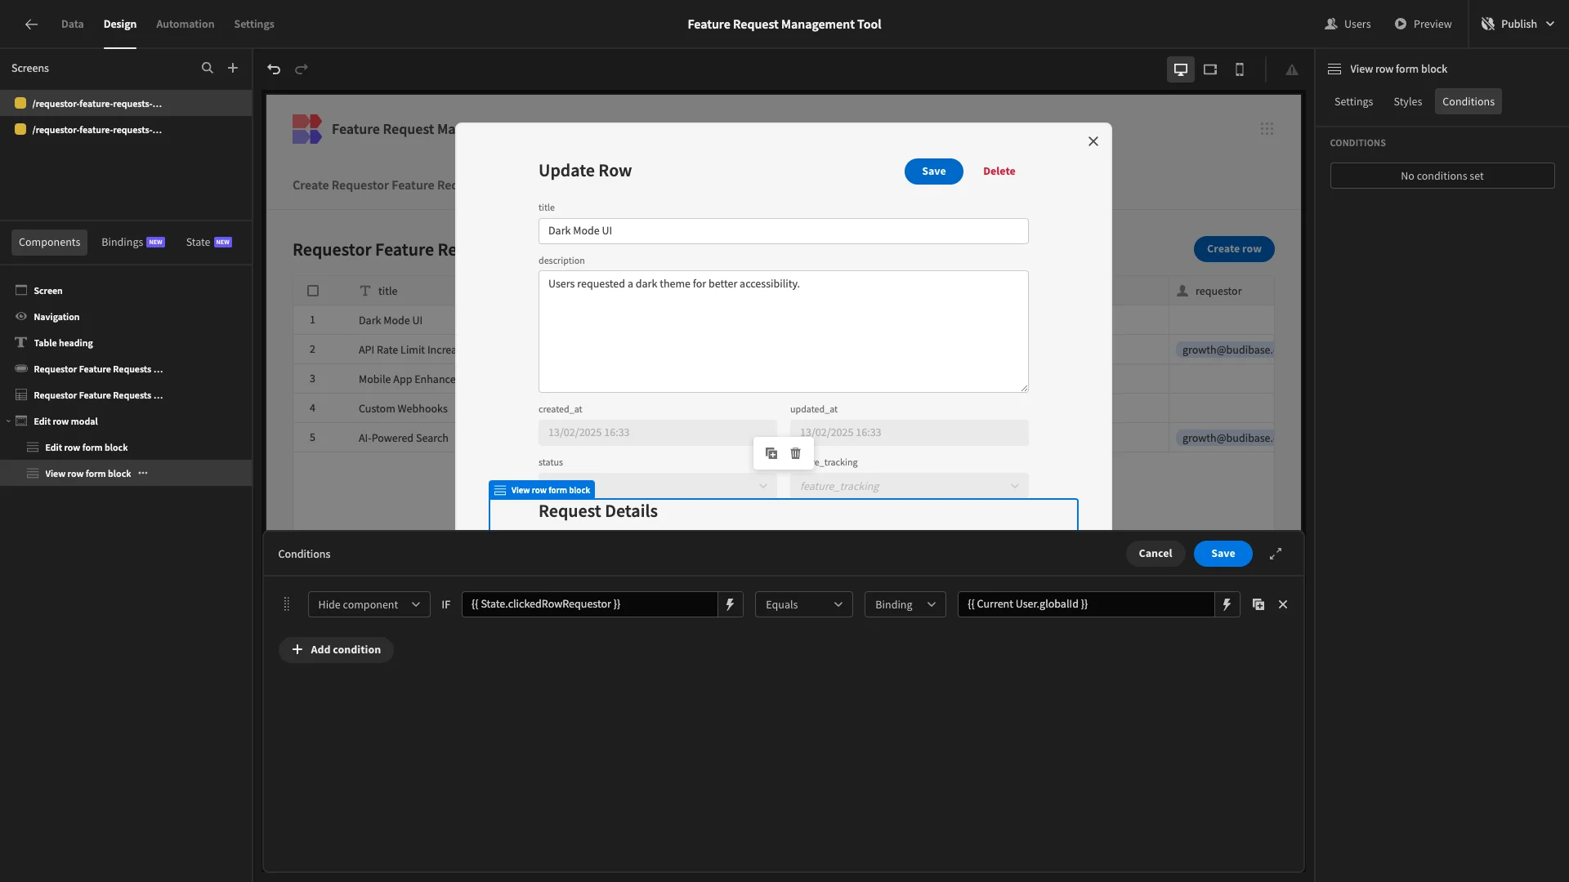The height and width of the screenshot is (882, 1569).
Task: Click the View row form block label tag
Action: 542,490
